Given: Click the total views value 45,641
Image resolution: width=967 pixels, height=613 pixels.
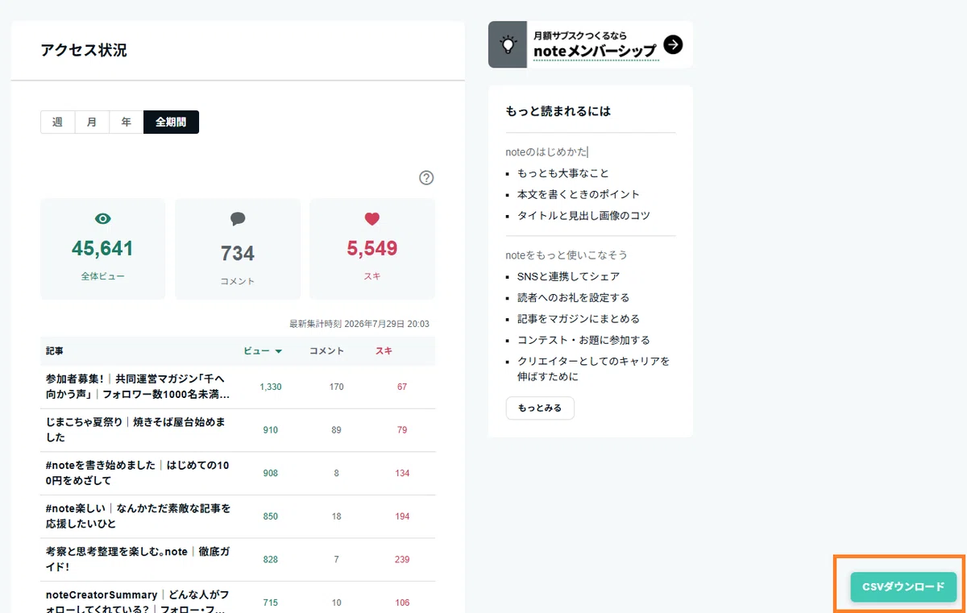Looking at the screenshot, I should (x=102, y=249).
